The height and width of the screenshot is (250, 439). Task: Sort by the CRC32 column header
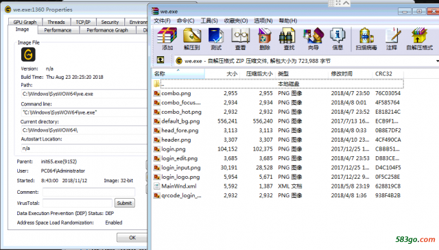pyautogui.click(x=388, y=74)
